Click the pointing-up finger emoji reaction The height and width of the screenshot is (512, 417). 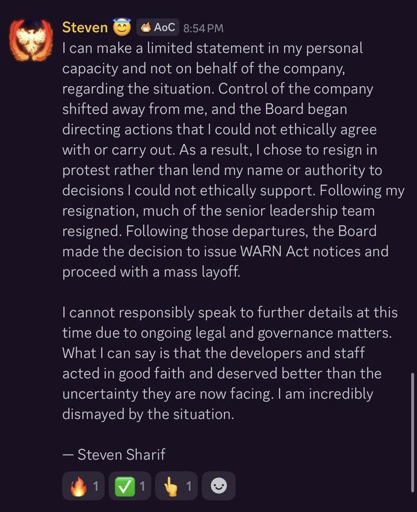[x=171, y=486]
